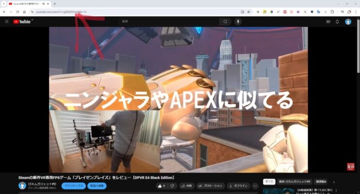
Task: Select the 提供: ぴえんガジェットPC chip
Action: coord(295,181)
